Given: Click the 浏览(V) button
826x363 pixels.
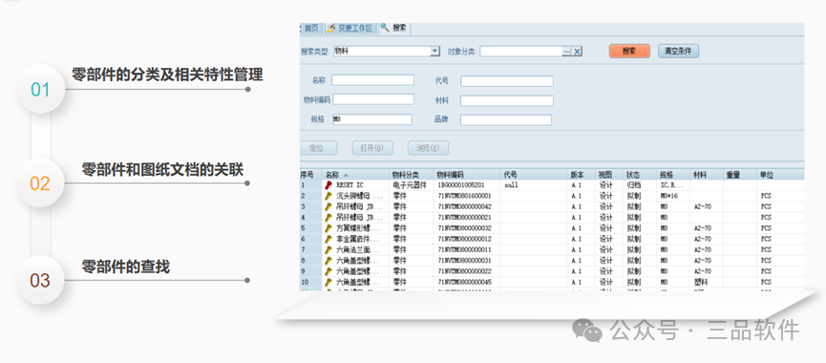Looking at the screenshot, I should pyautogui.click(x=428, y=148).
